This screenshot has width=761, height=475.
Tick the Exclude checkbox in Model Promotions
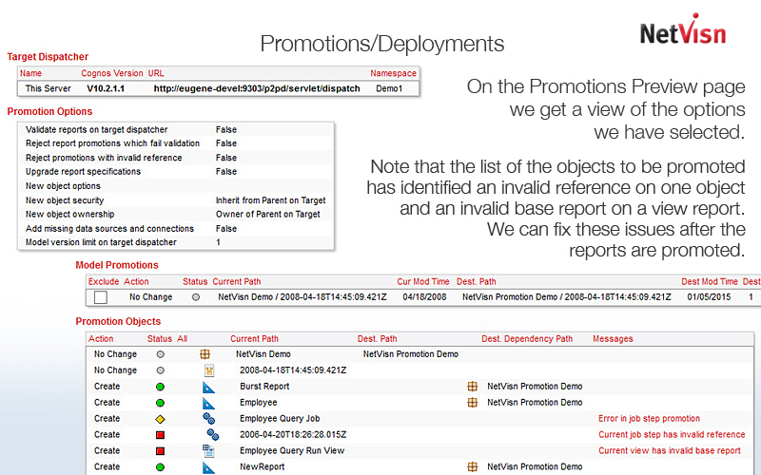coord(101,297)
